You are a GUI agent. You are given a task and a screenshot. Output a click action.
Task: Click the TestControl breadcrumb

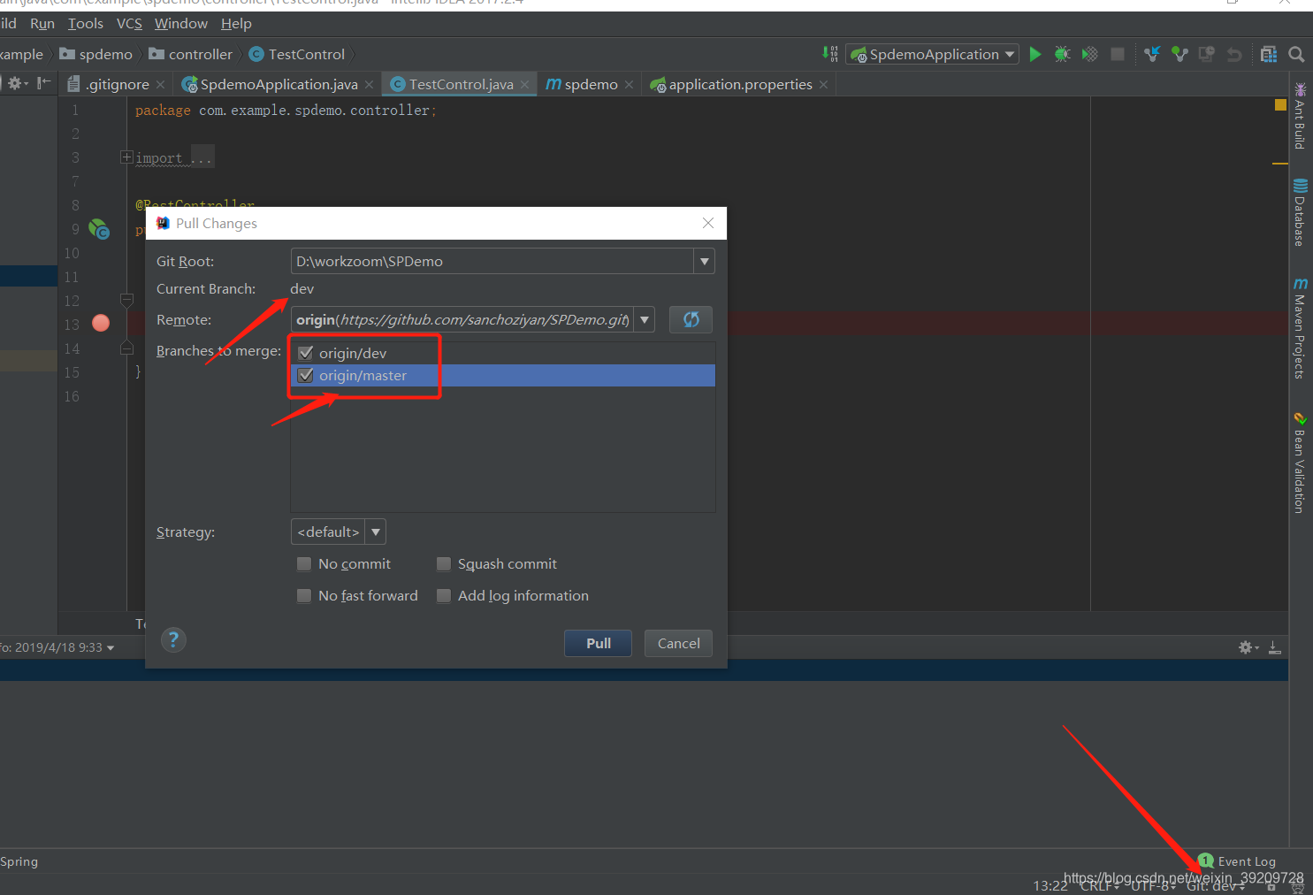297,54
